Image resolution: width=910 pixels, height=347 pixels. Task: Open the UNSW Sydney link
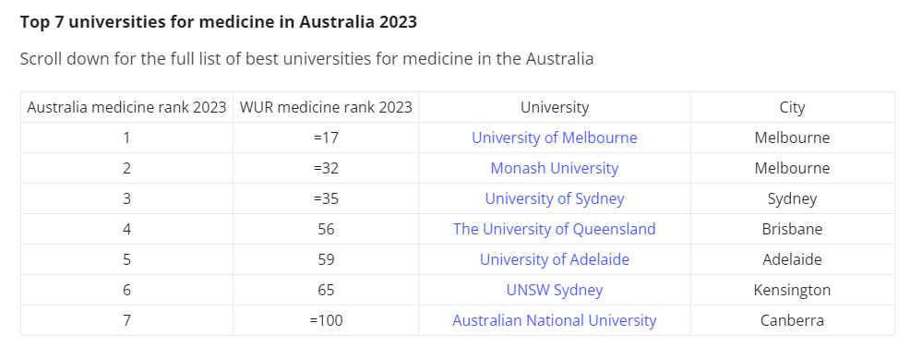pos(555,290)
